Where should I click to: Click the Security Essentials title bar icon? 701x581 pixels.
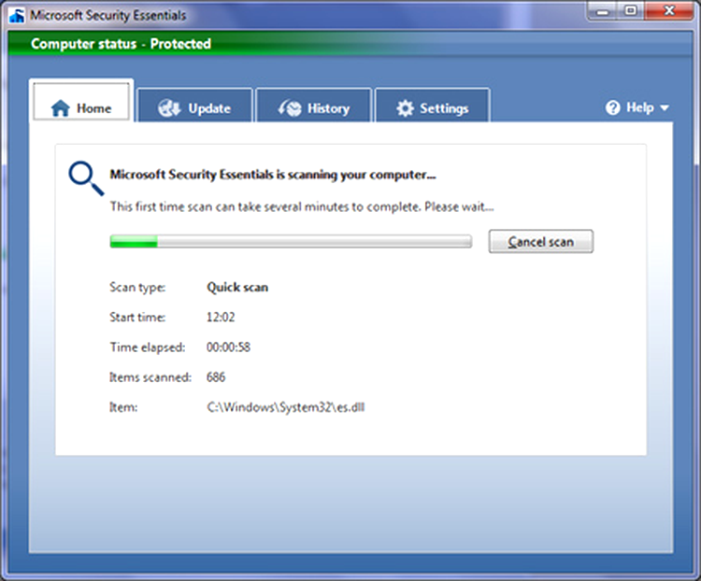pos(17,16)
